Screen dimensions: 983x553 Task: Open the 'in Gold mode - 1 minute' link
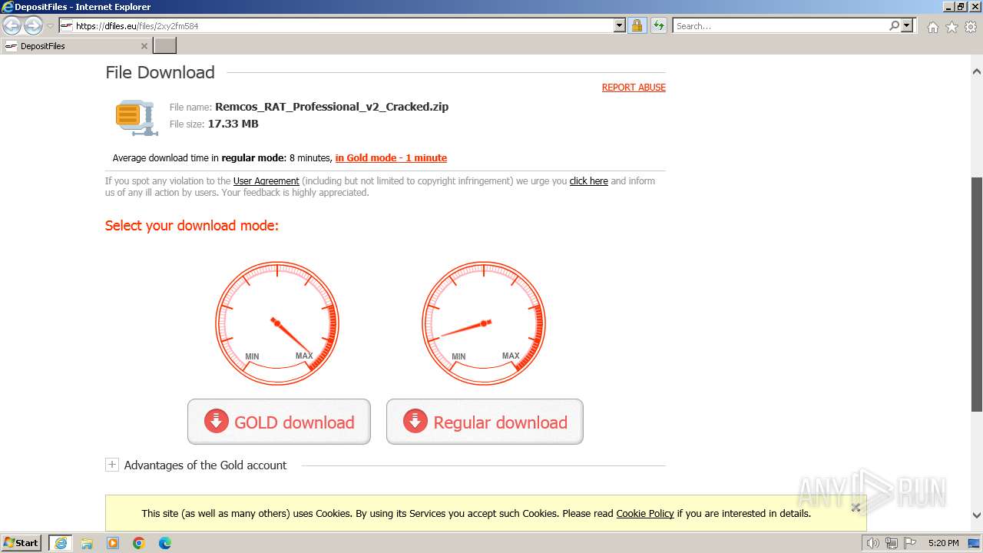click(x=391, y=158)
